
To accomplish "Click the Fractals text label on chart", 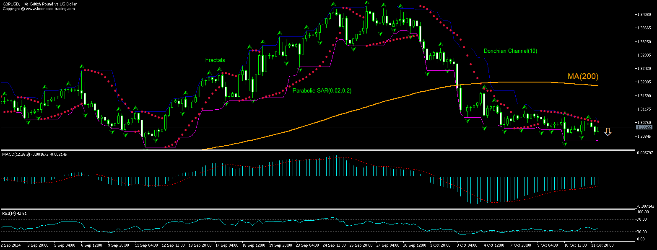I will click(x=215, y=60).
